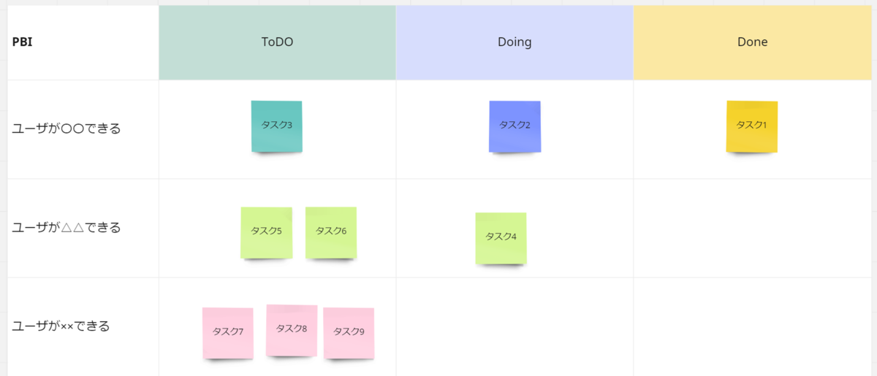
Task: Select the タスク8 pink sticky note
Action: pyautogui.click(x=292, y=330)
